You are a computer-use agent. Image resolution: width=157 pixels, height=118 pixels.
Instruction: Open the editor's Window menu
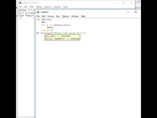tap(75, 16)
